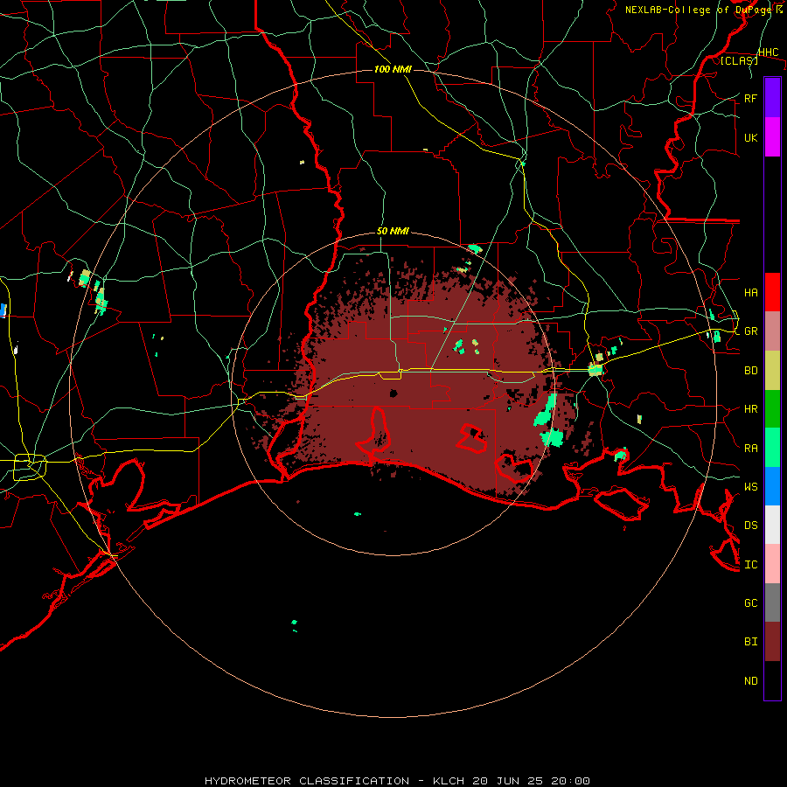
Task: Click the HA red legend swatch
Action: (772, 292)
